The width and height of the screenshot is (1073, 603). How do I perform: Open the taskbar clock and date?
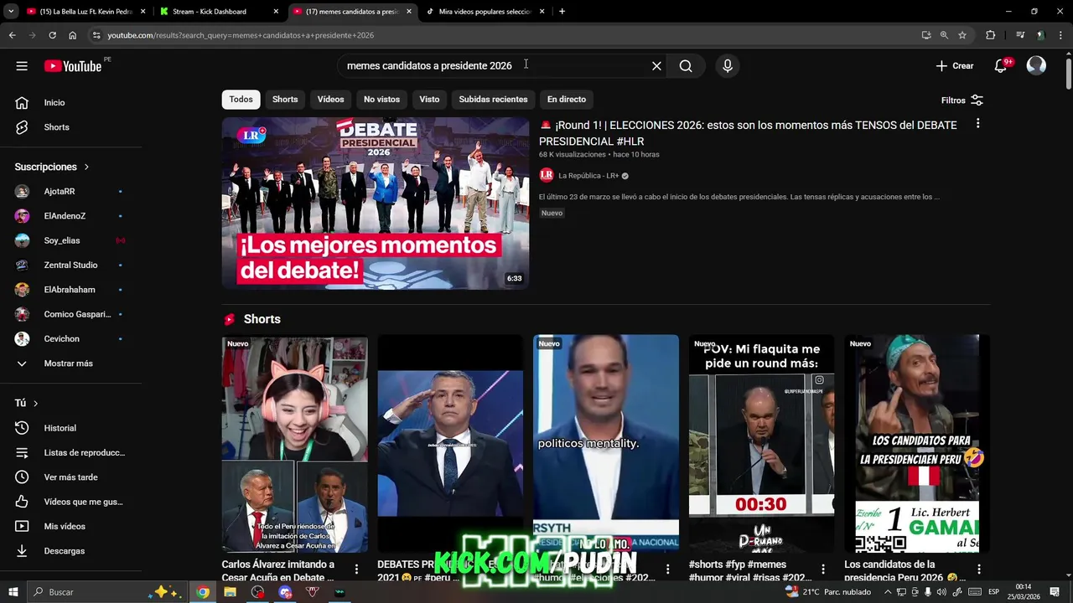pos(1024,591)
